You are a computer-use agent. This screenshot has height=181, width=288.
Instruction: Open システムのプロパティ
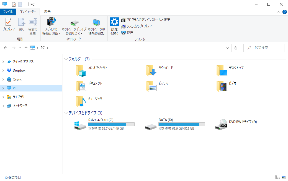(137, 26)
